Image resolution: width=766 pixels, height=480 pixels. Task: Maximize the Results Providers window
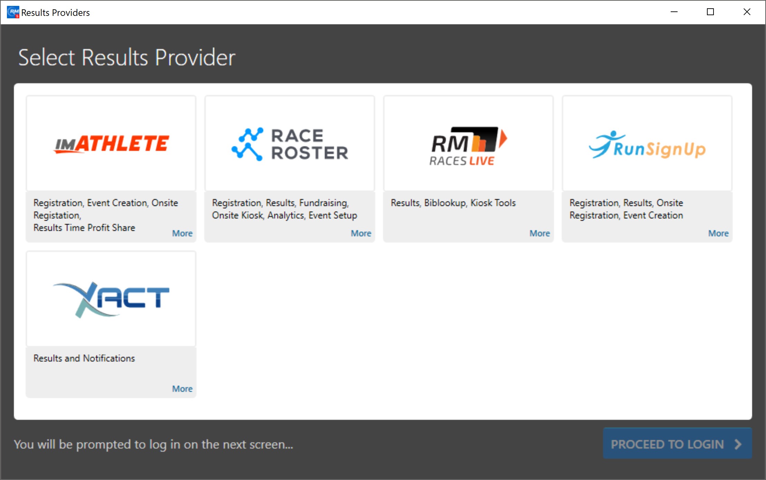tap(710, 12)
